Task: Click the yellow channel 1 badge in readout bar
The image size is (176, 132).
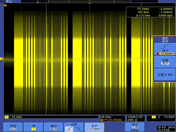Action: coord(6,117)
